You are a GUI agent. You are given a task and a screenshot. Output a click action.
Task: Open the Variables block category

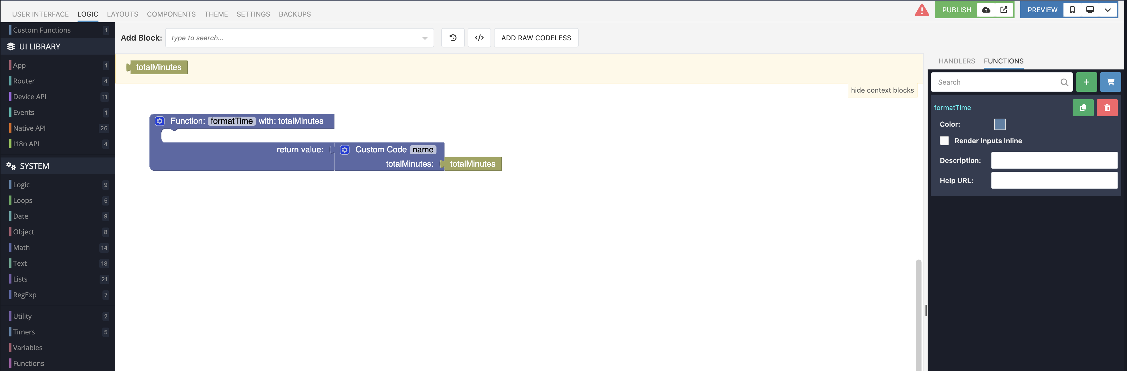[58, 348]
